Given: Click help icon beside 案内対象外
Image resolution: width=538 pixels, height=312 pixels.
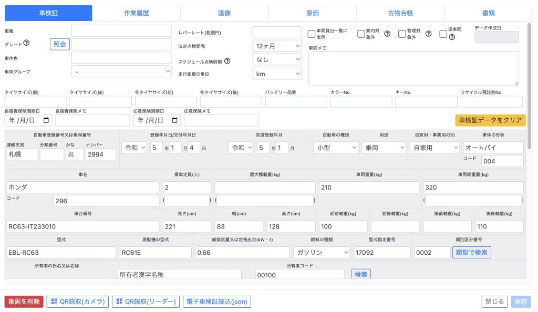Looking at the screenshot, I should coord(387,34).
